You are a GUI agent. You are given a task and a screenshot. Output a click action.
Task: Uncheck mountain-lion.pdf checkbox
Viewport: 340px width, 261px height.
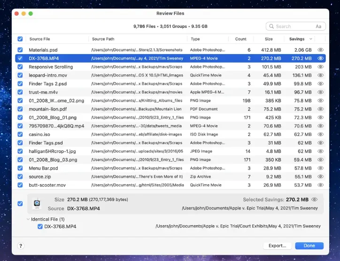point(20,109)
